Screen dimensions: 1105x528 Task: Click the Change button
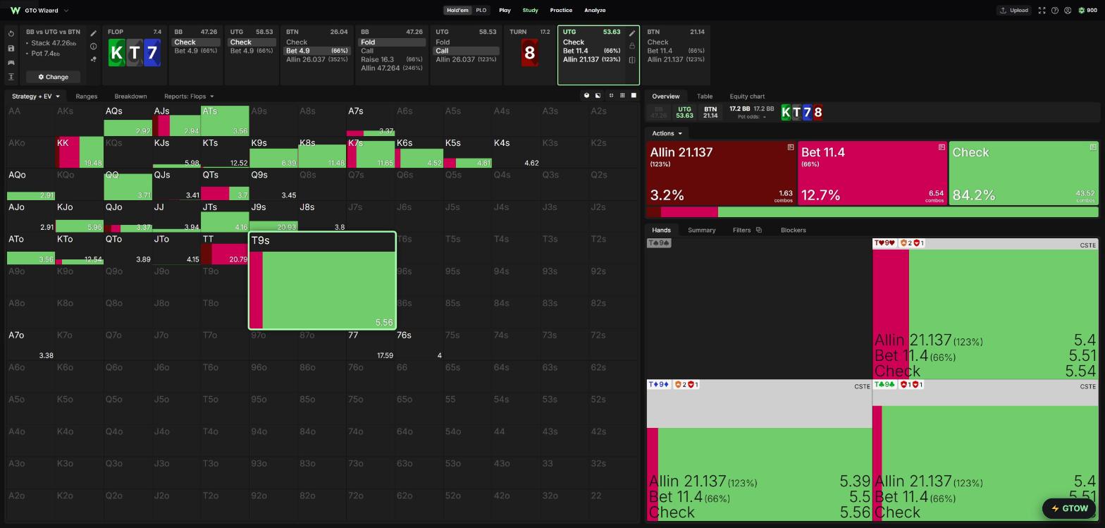54,77
